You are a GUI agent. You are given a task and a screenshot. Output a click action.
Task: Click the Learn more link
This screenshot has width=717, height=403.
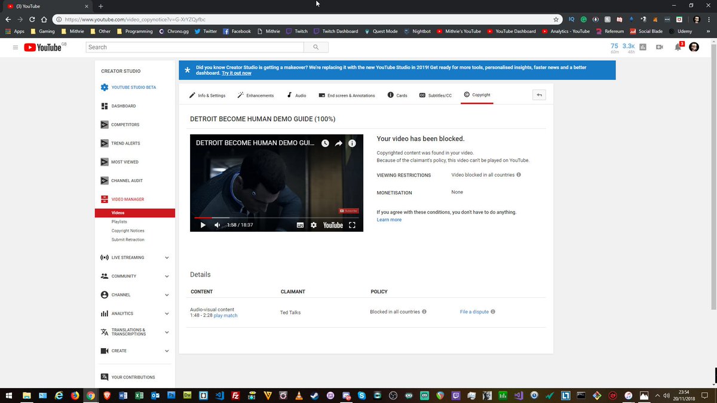pyautogui.click(x=389, y=220)
